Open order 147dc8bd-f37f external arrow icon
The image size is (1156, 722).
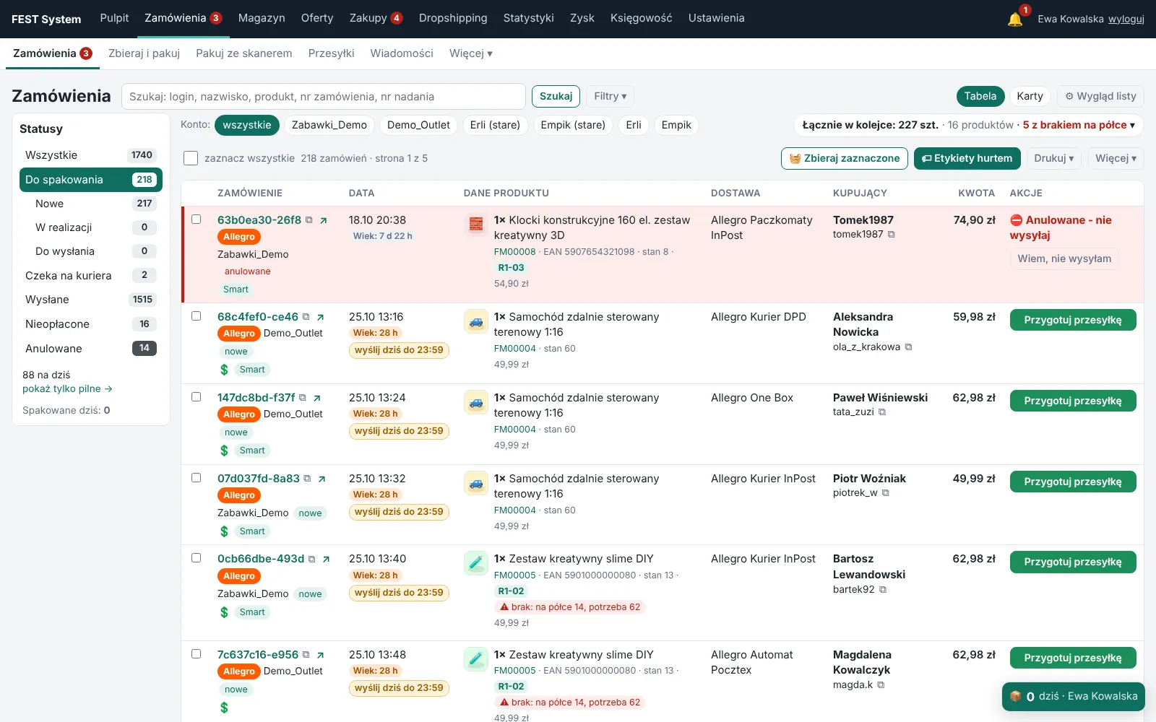pos(316,398)
